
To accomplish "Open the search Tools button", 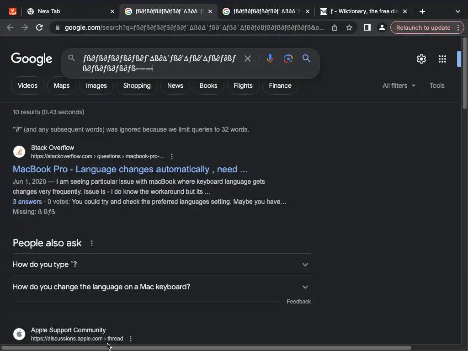I will point(437,85).
